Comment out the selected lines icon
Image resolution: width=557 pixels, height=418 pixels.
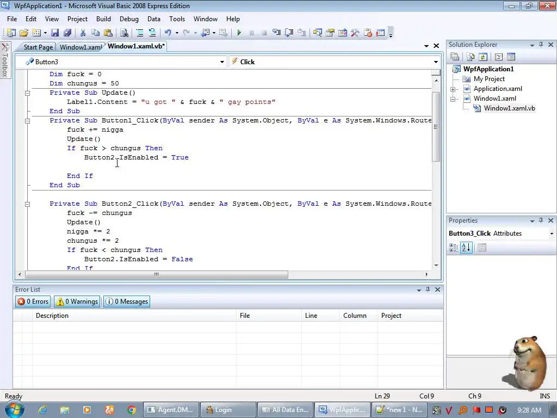coord(140,33)
